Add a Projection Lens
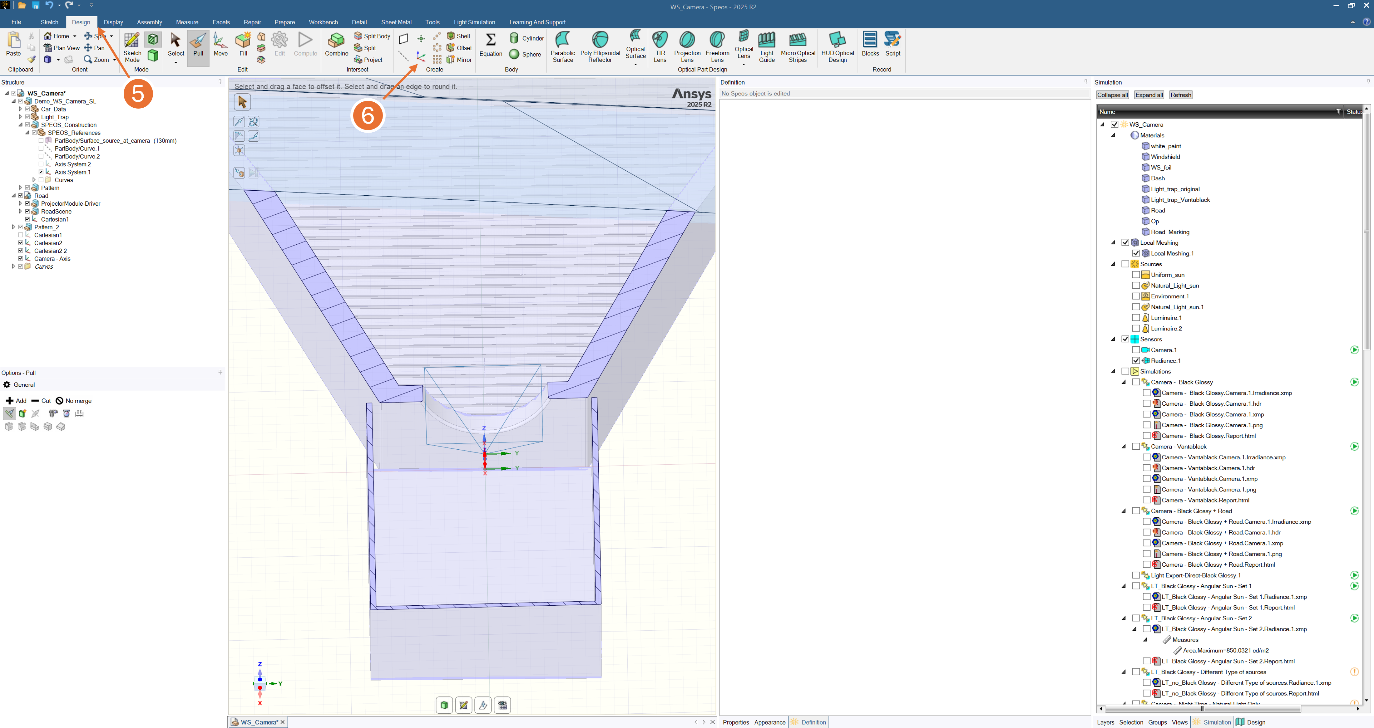Screen dimensions: 1374x728 (x=687, y=47)
